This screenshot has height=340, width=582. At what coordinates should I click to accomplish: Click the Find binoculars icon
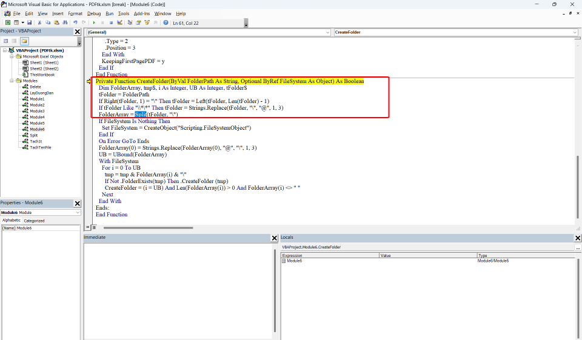tap(65, 22)
